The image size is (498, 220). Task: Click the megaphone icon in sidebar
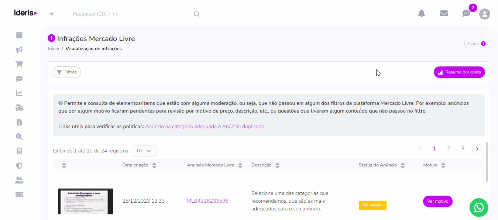(19, 49)
